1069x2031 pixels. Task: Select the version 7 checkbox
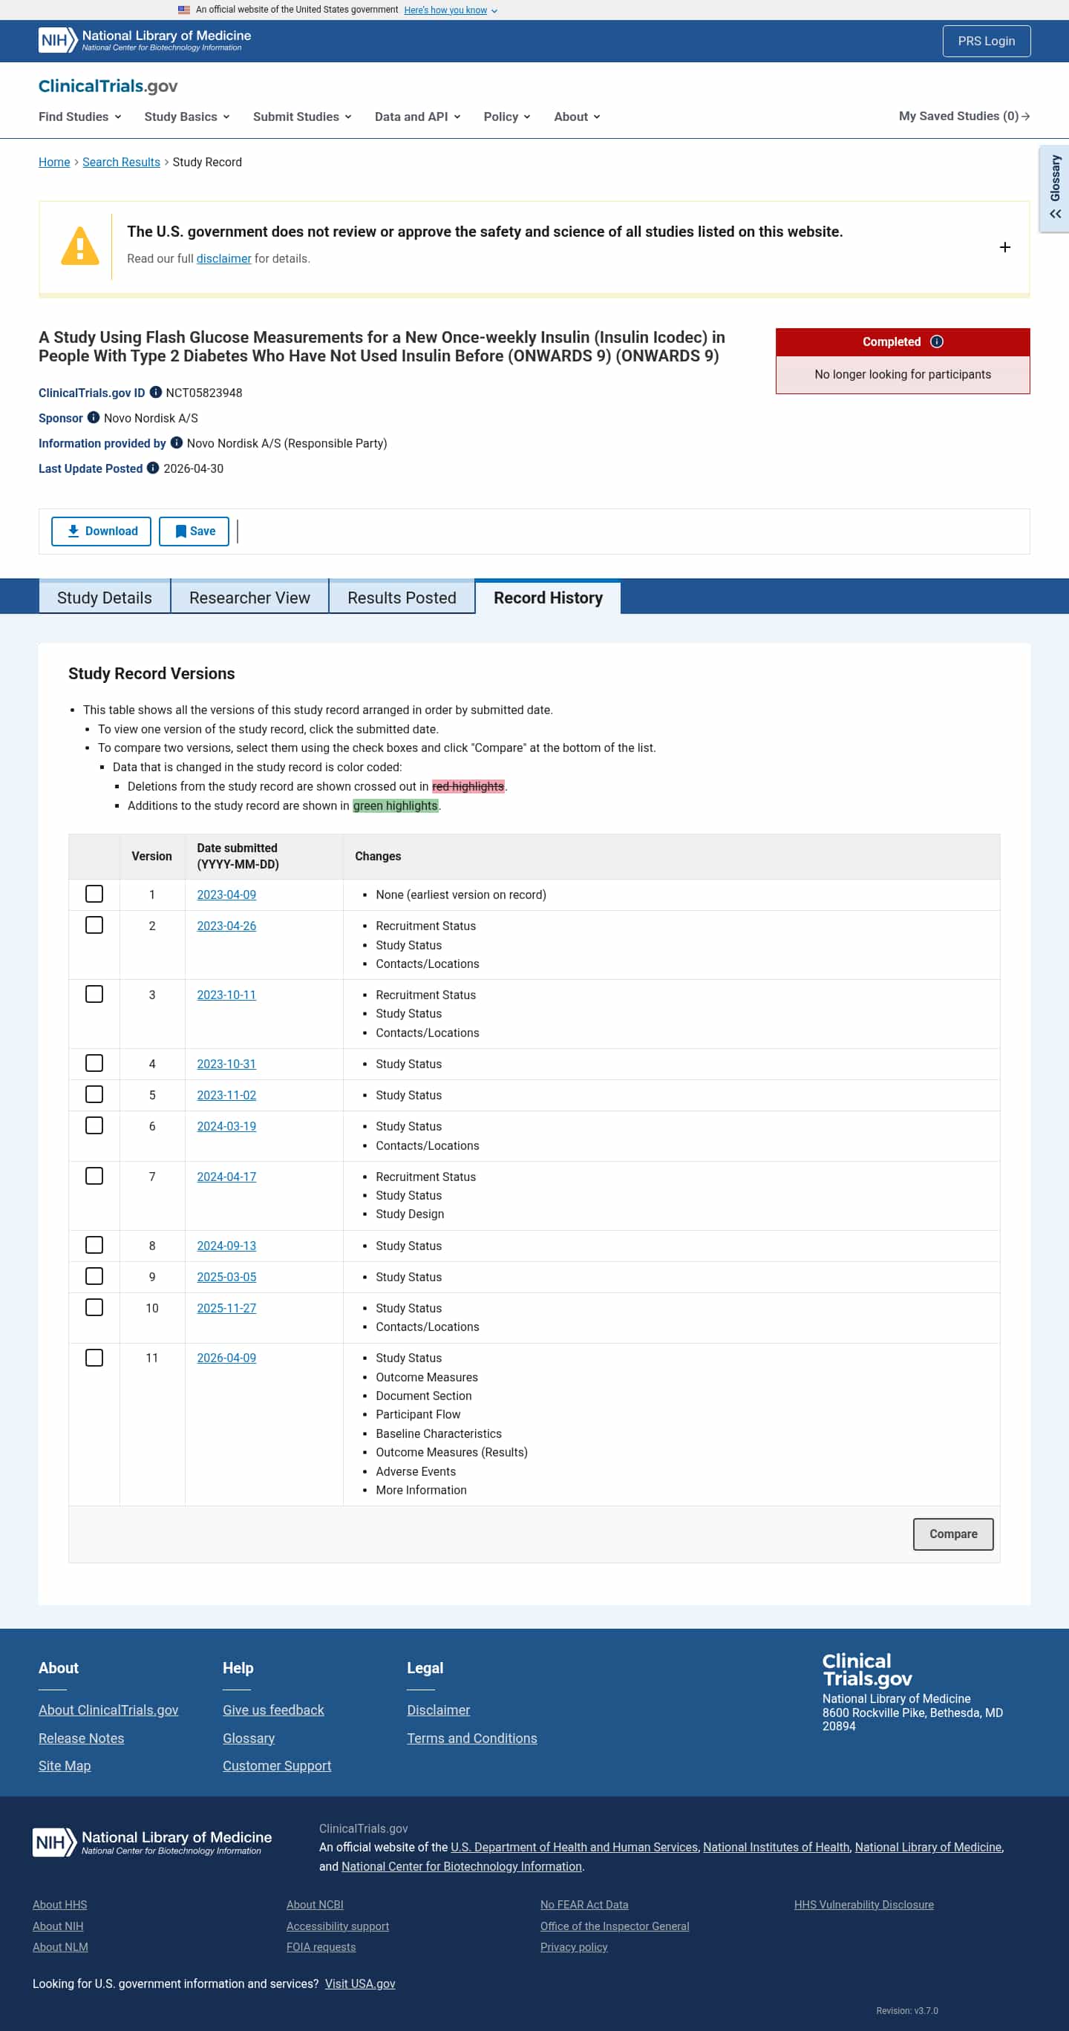click(x=94, y=1176)
